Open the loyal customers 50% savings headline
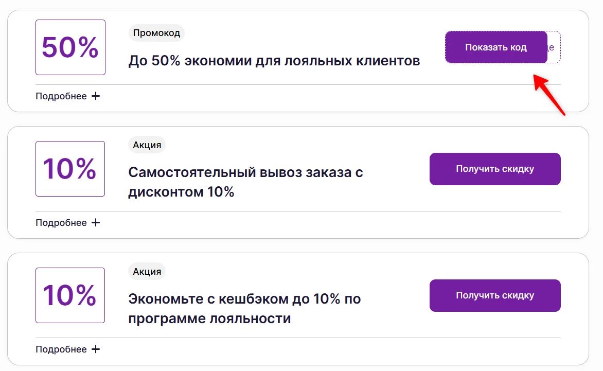This screenshot has width=603, height=371. (274, 60)
